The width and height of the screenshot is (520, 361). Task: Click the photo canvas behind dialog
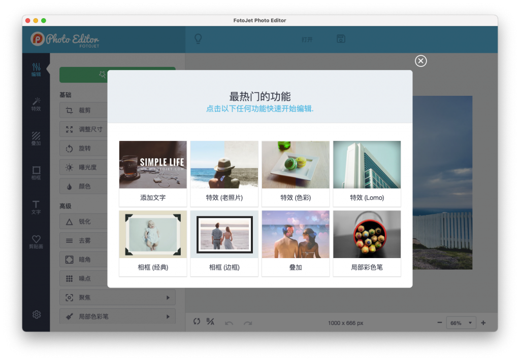point(442,182)
